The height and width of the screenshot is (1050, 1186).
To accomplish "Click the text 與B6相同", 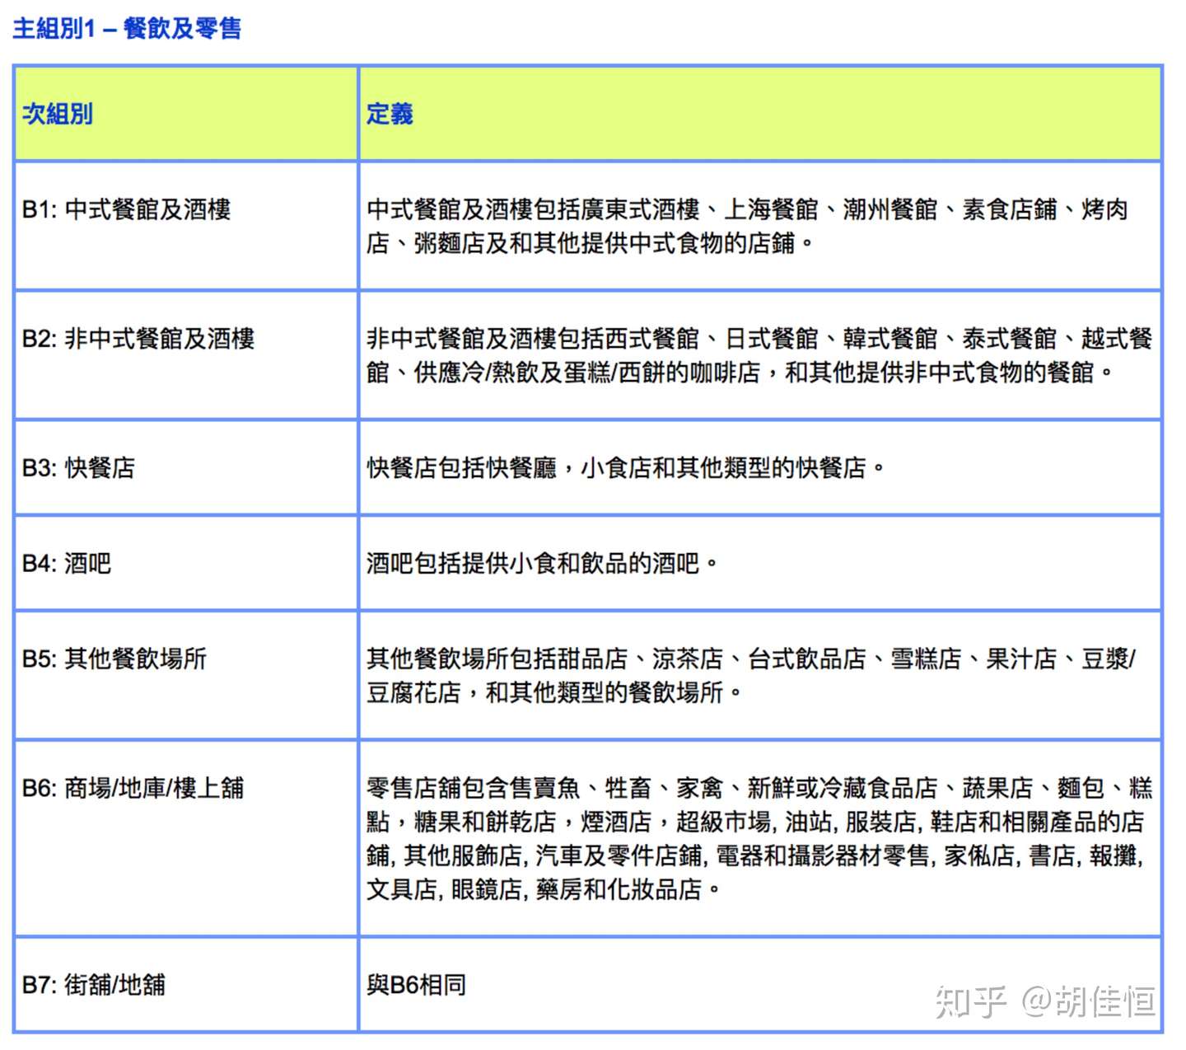I will [416, 984].
